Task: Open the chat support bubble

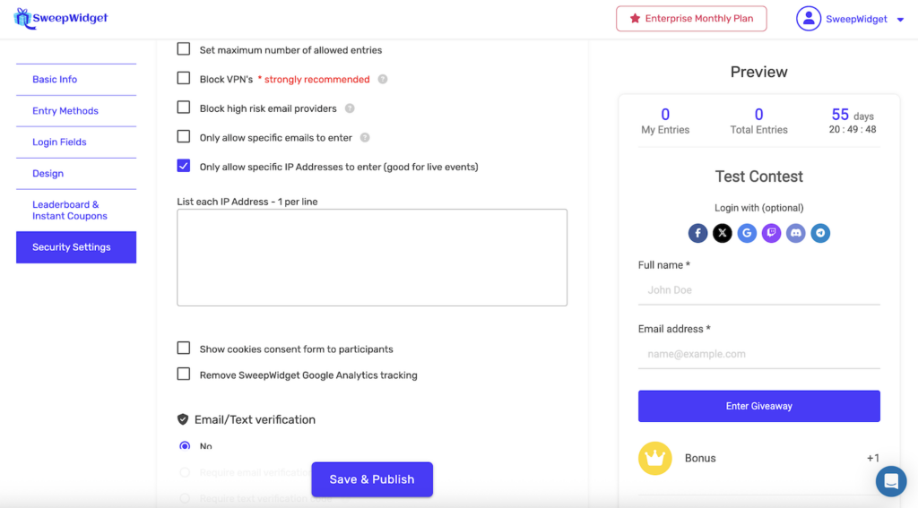Action: (x=891, y=481)
